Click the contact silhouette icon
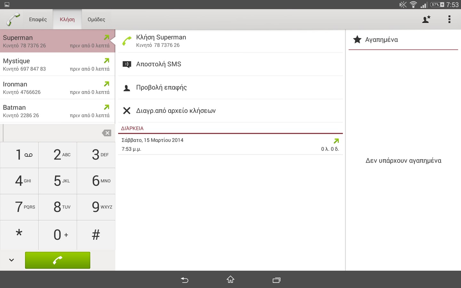Screen dimensions: 461x288 tap(127, 88)
